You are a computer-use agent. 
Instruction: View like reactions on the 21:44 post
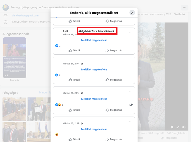pos(58,75)
